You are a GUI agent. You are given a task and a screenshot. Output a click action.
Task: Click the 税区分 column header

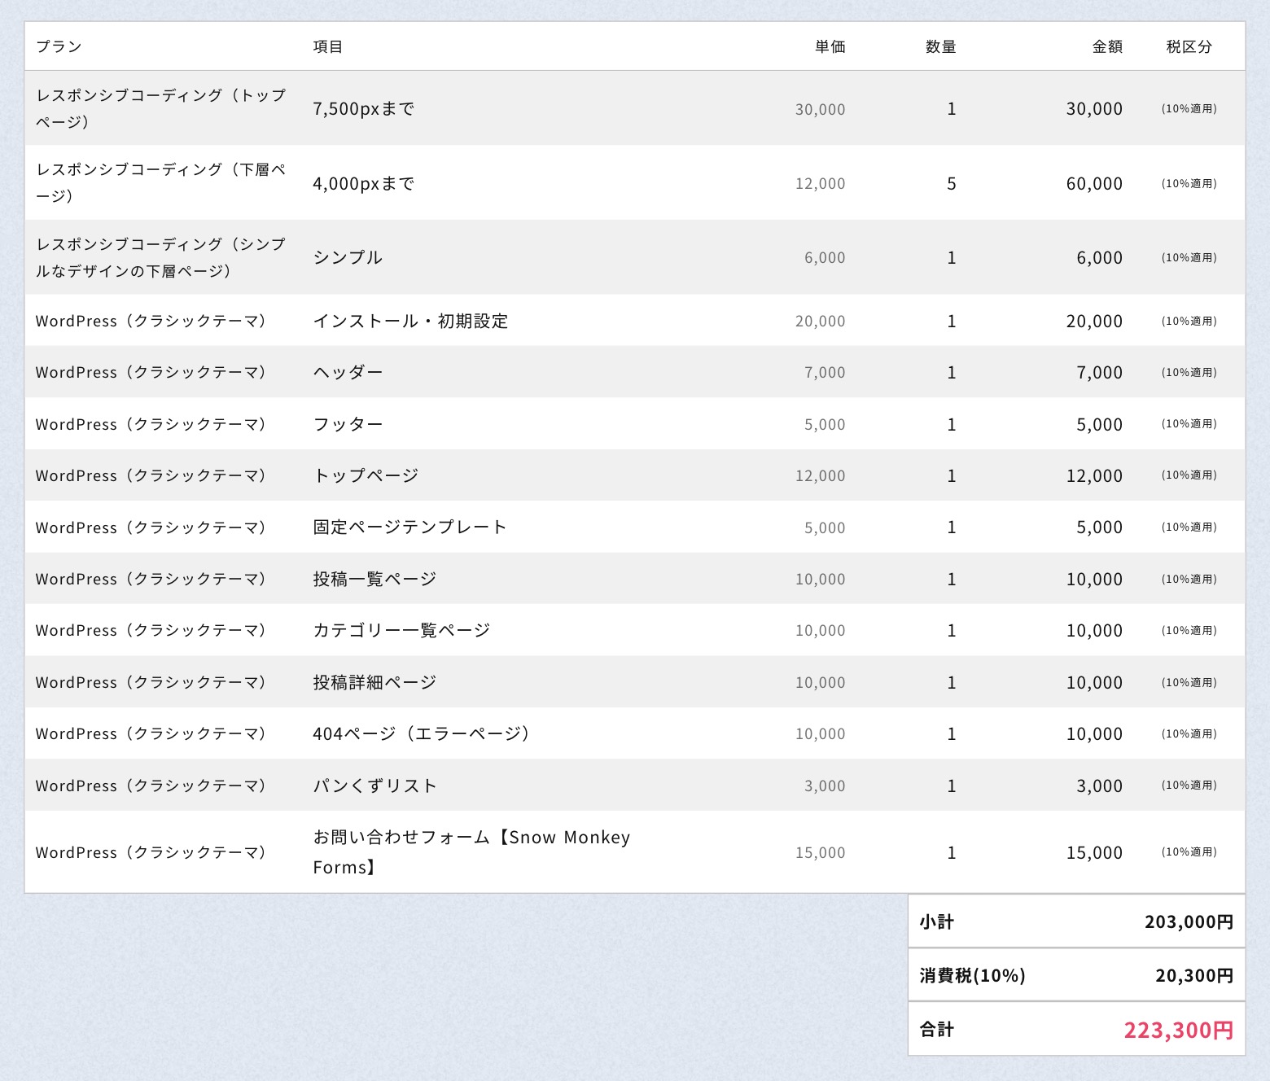1189,46
